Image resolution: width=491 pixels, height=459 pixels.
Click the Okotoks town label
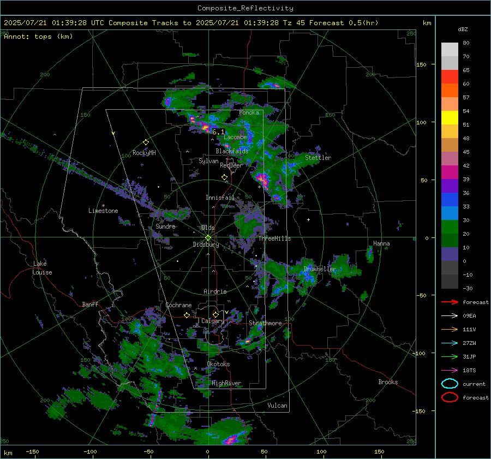coord(218,364)
